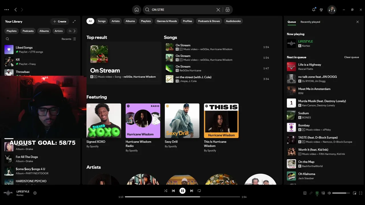Viewport: 365px width, 205px height.
Task: Select the Playlists search filter
Action: (x=146, y=21)
